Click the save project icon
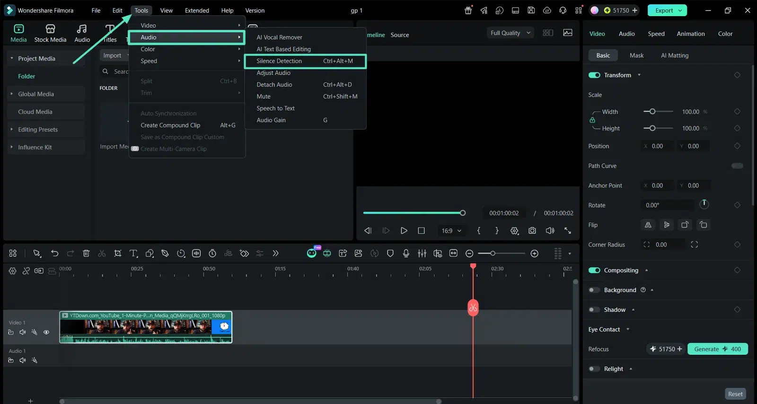This screenshot has height=404, width=757. coord(531,10)
